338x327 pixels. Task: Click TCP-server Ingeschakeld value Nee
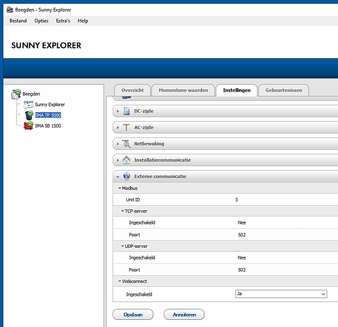tap(242, 222)
